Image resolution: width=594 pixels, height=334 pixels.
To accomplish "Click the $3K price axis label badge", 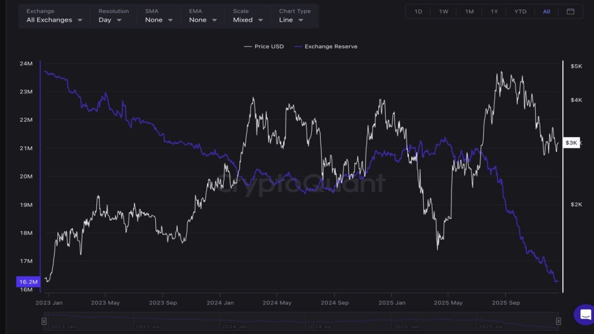I will 571,143.
